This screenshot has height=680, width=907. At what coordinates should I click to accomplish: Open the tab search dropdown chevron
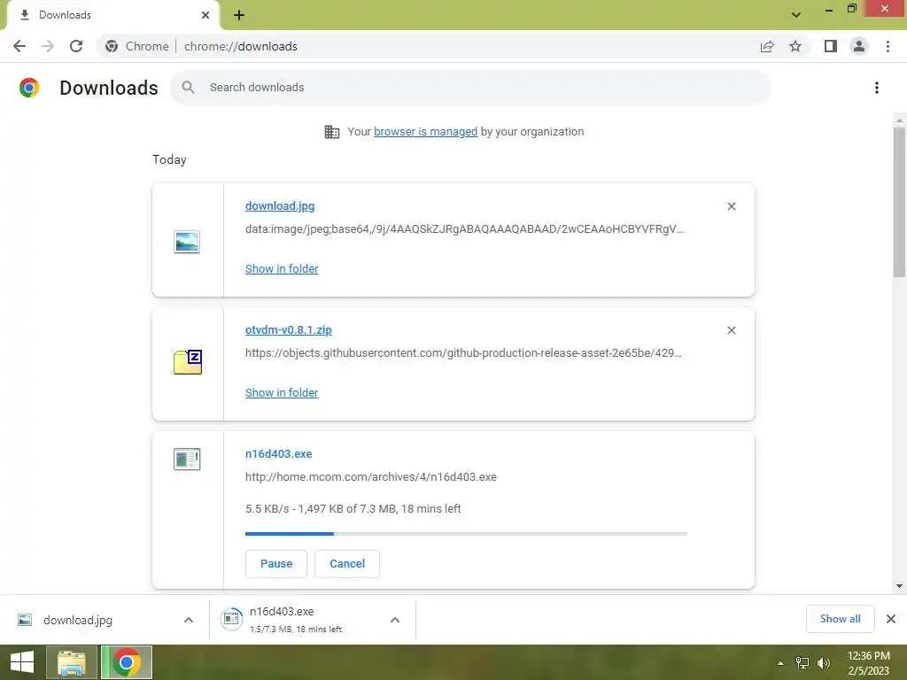coord(796,15)
